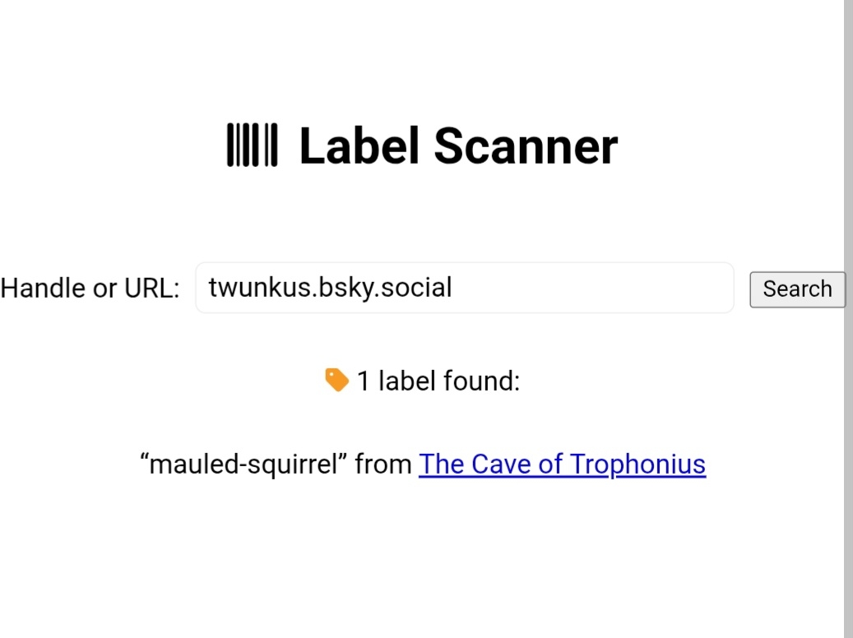Click the word "Trophonius" in the link
This screenshot has width=853, height=638.
click(x=637, y=465)
